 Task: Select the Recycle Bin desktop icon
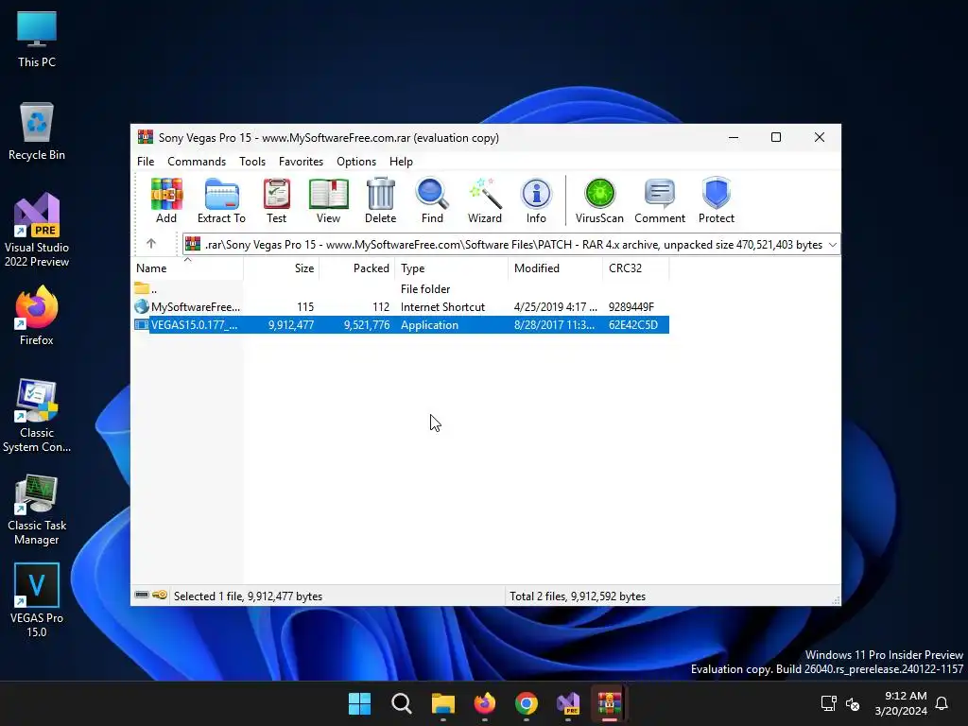37,131
